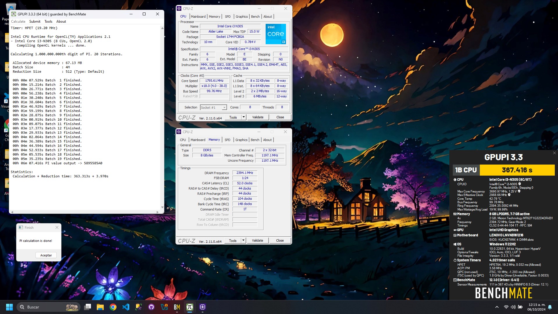The image size is (558, 314).
Task: Click the Close button in the upper CPU-Z window
Action: [x=280, y=117]
